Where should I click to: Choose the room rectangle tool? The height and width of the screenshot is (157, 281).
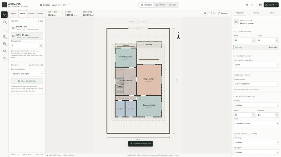tap(4, 22)
